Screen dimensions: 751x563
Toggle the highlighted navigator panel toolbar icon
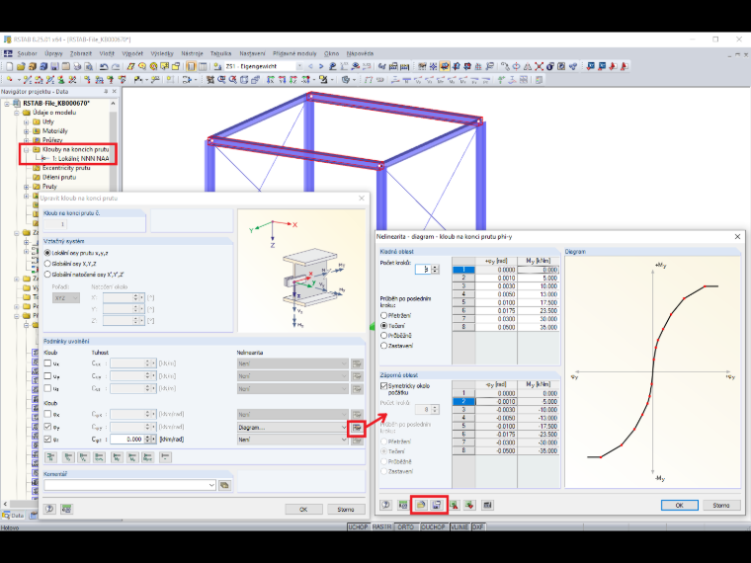tap(191, 66)
